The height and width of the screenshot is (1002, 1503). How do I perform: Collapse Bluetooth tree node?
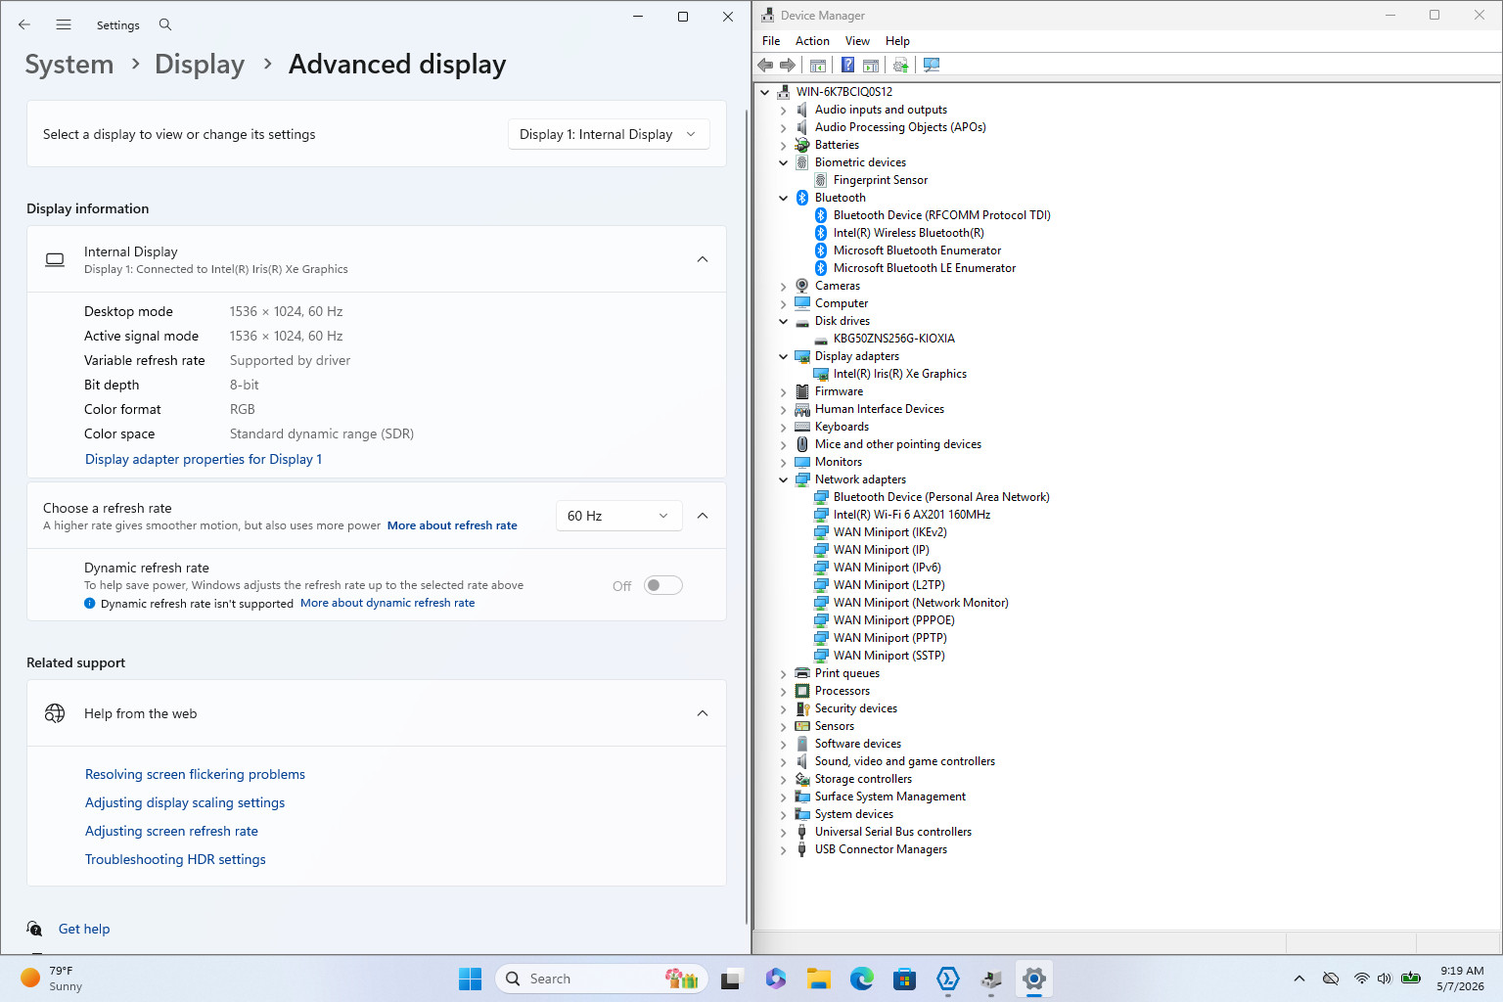coord(783,198)
